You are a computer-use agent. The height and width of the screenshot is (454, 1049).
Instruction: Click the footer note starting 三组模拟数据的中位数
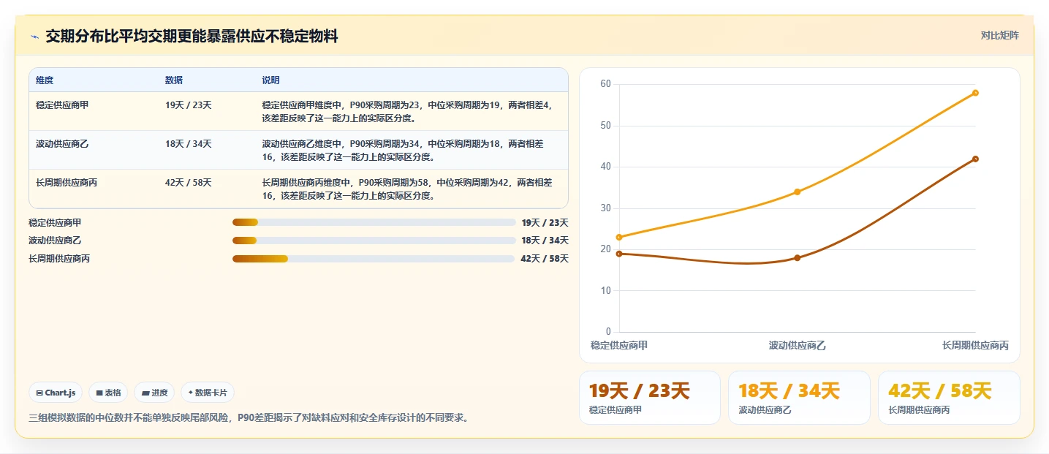coord(249,418)
